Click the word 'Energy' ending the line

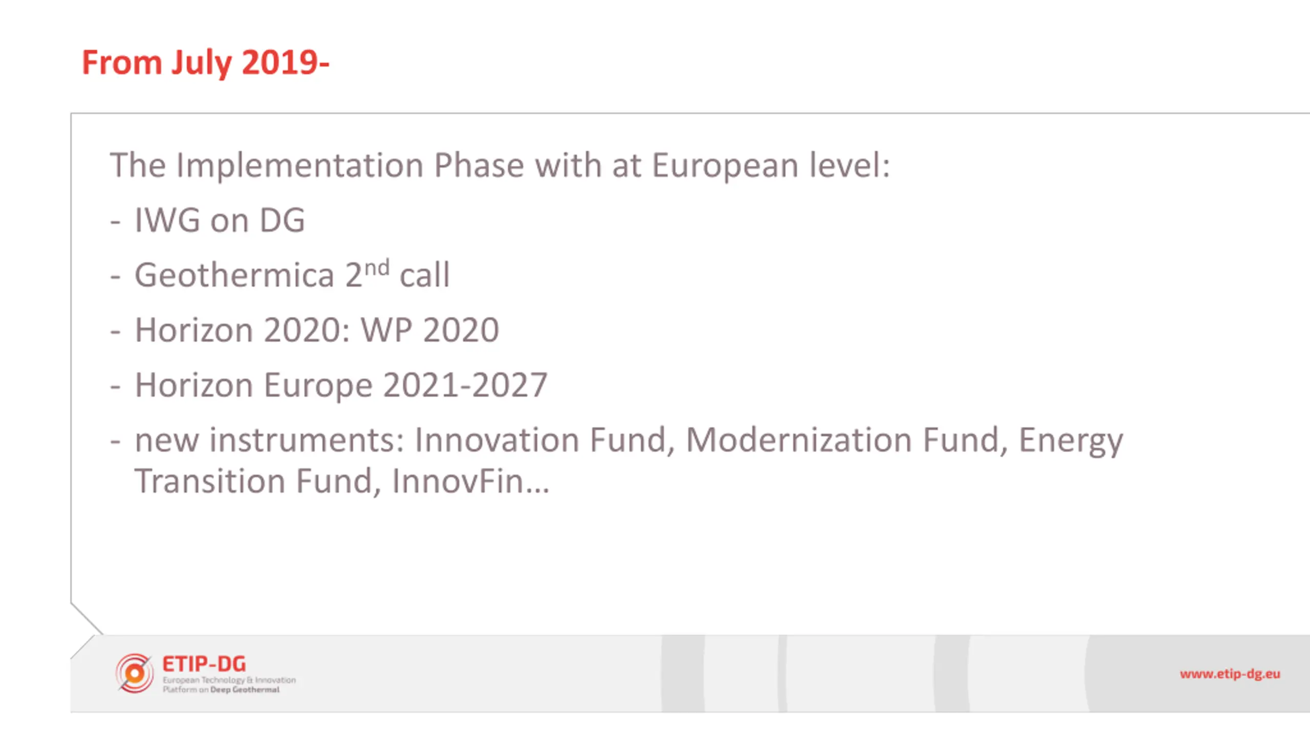(1071, 441)
